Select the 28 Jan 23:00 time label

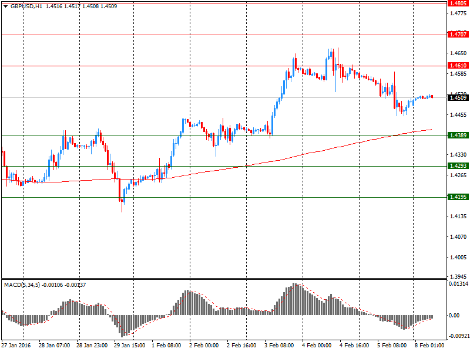tap(92, 346)
